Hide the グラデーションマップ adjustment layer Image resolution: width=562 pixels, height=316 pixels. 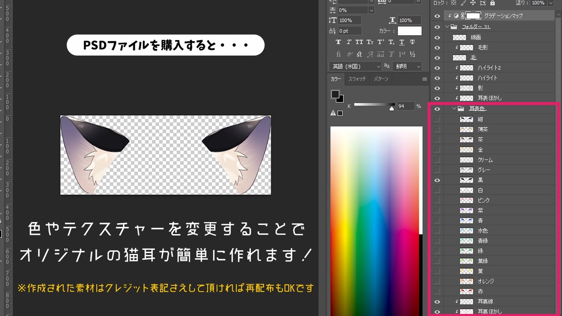tap(437, 16)
